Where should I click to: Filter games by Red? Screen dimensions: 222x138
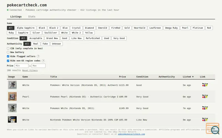pyautogui.click(x=209, y=28)
